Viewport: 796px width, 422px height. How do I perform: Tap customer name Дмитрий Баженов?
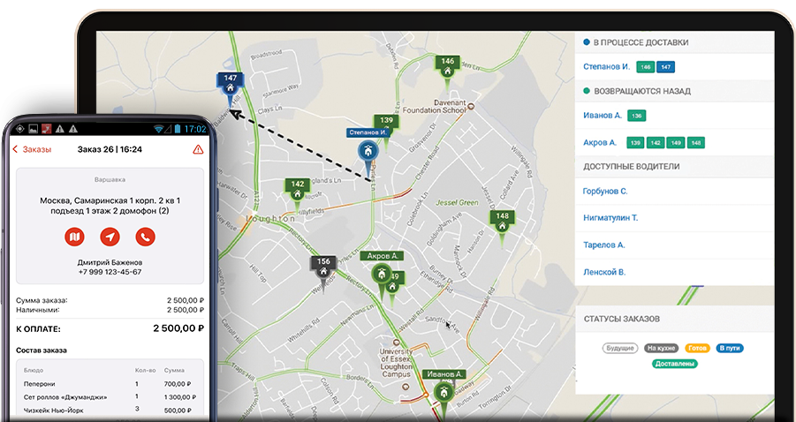(110, 263)
